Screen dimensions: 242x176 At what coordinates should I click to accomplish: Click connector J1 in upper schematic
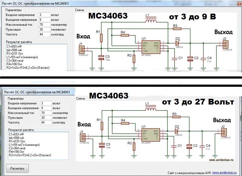82,50
